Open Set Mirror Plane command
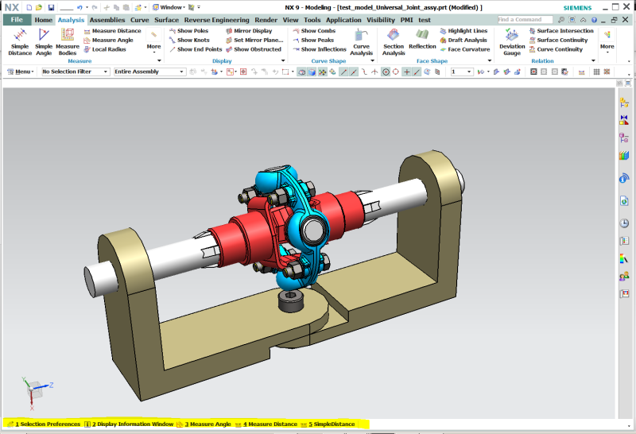 (x=254, y=41)
